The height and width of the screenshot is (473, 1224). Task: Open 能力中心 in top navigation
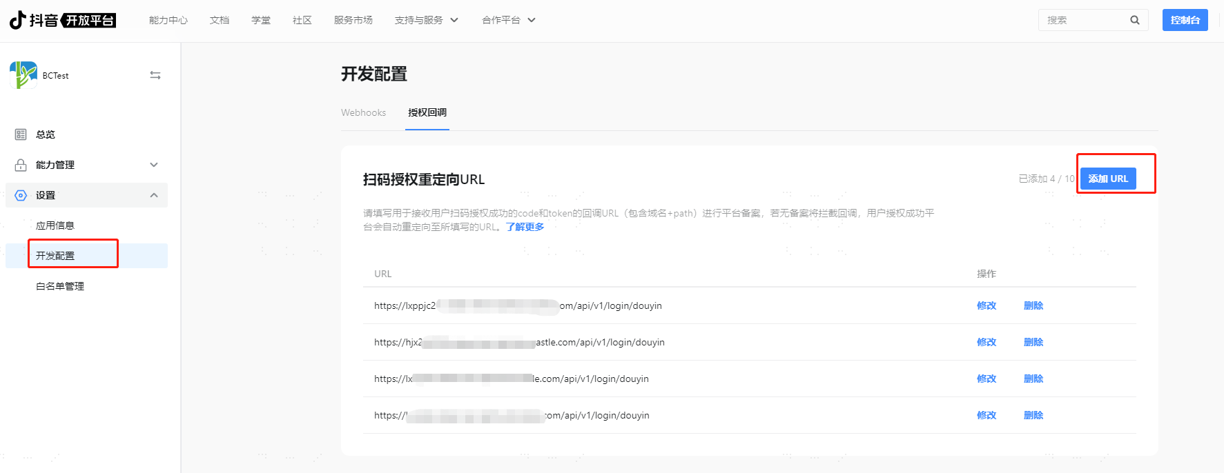(x=168, y=20)
